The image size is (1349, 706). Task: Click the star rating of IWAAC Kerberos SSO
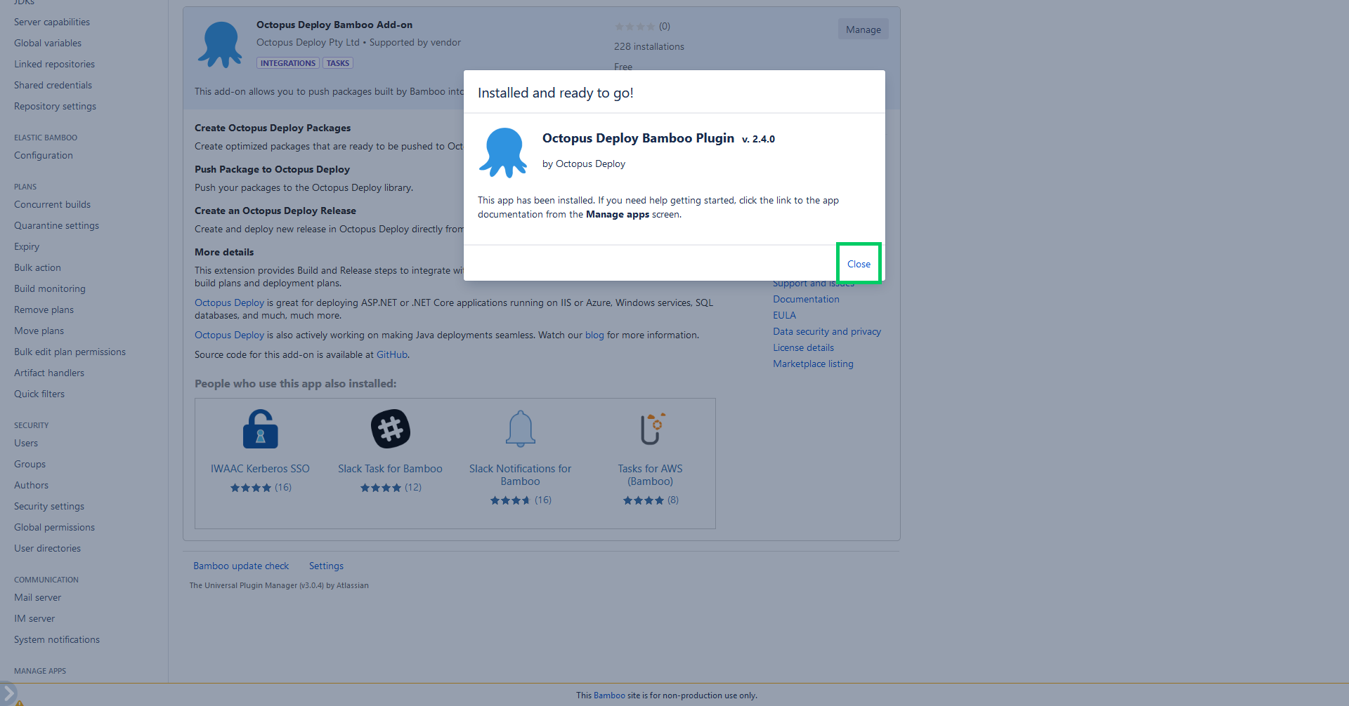click(x=251, y=488)
